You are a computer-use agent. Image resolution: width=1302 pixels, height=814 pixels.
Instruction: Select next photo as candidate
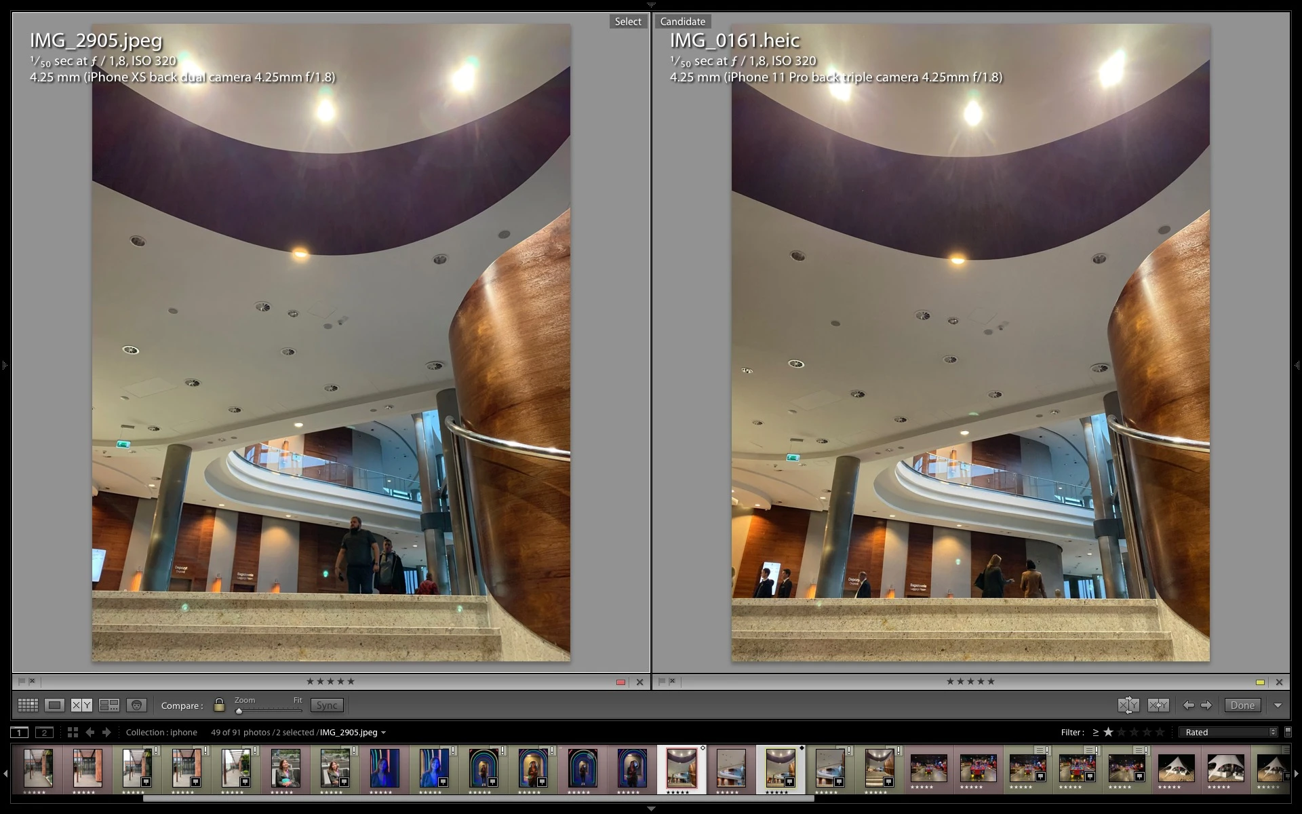point(1206,705)
